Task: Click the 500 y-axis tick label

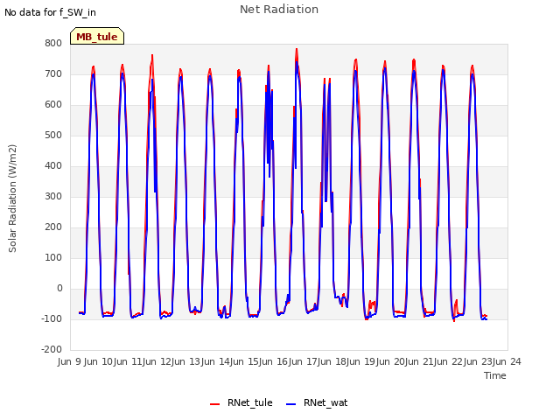Action: pos(53,135)
